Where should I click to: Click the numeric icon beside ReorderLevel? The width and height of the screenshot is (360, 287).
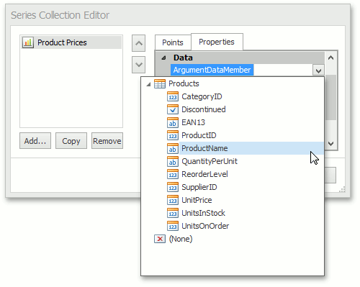(x=173, y=174)
